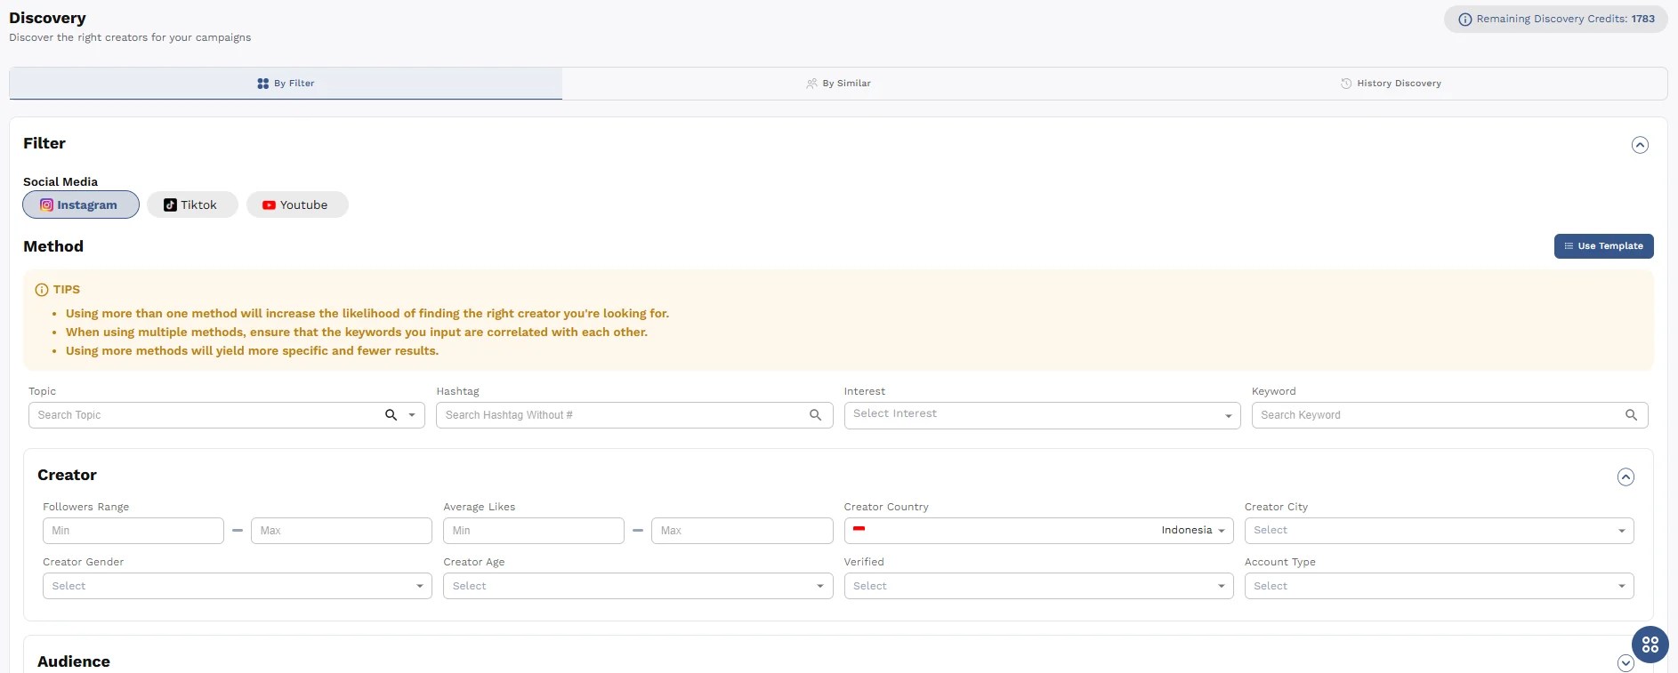Switch to the By Similar tab
The image size is (1678, 673).
[838, 84]
